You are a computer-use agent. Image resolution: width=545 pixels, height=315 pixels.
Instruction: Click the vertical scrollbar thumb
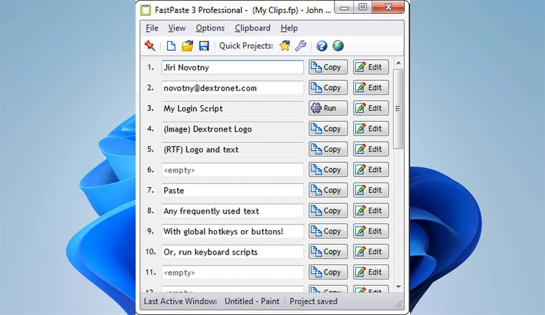(398, 109)
